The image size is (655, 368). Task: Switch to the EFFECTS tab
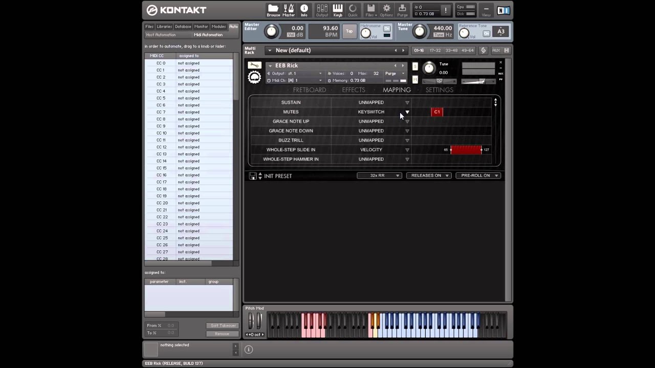(x=354, y=90)
